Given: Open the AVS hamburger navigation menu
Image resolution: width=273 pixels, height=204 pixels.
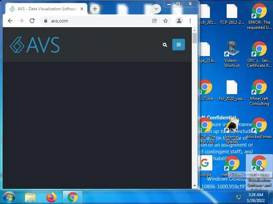Looking at the screenshot, I should 178,45.
